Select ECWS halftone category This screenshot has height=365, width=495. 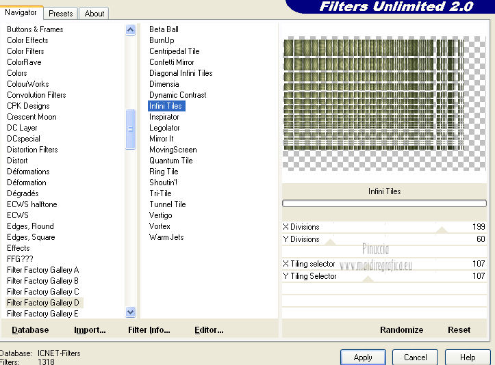pos(32,204)
